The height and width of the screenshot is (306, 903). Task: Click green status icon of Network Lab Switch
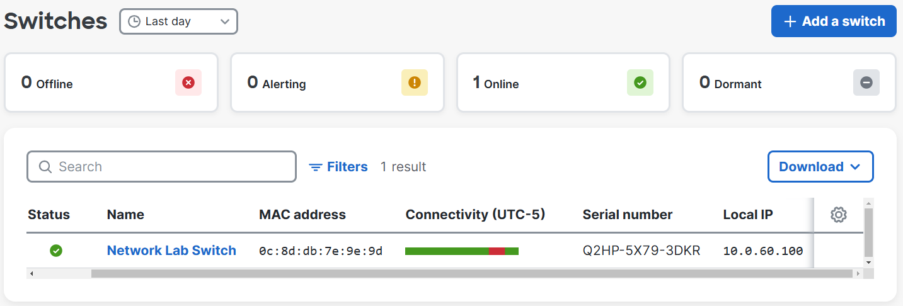click(x=56, y=251)
